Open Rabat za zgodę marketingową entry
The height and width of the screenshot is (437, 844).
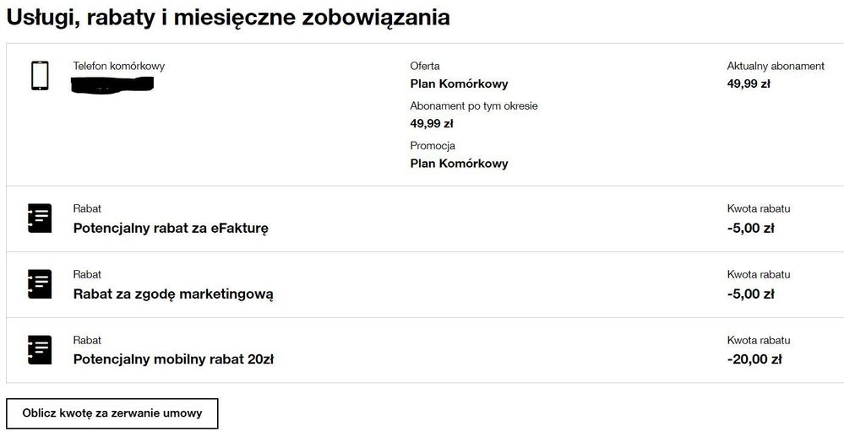[x=173, y=294]
